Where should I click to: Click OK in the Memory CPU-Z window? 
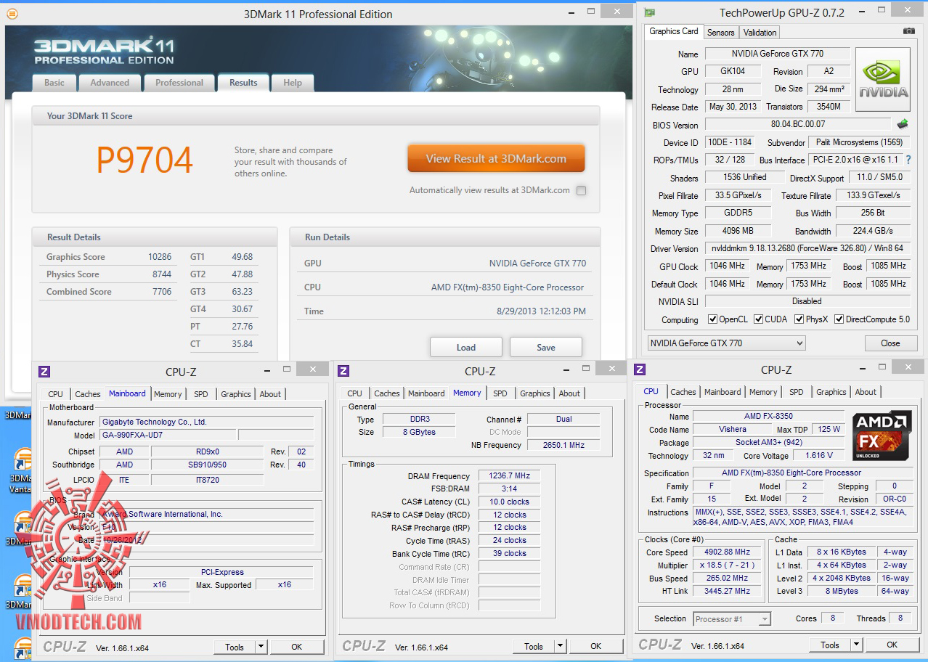coord(595,646)
